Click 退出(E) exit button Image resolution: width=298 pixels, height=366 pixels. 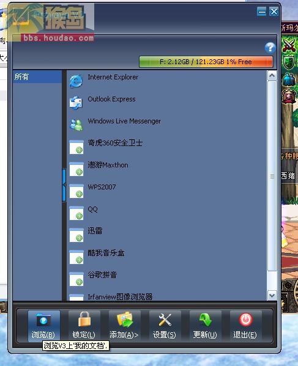245,326
